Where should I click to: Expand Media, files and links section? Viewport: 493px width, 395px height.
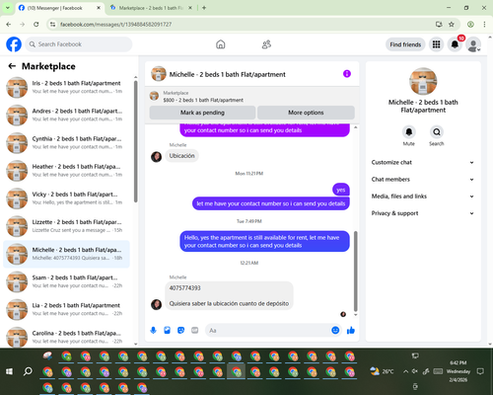tap(423, 197)
